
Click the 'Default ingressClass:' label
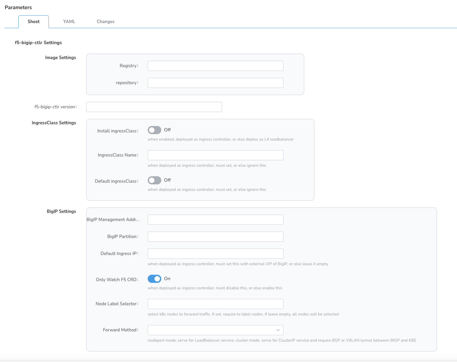click(x=116, y=181)
